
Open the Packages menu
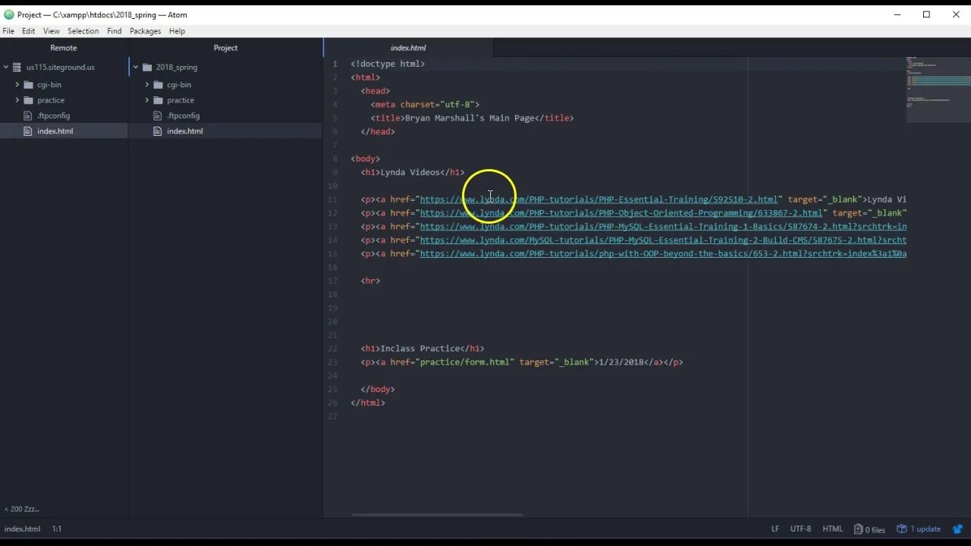(145, 30)
